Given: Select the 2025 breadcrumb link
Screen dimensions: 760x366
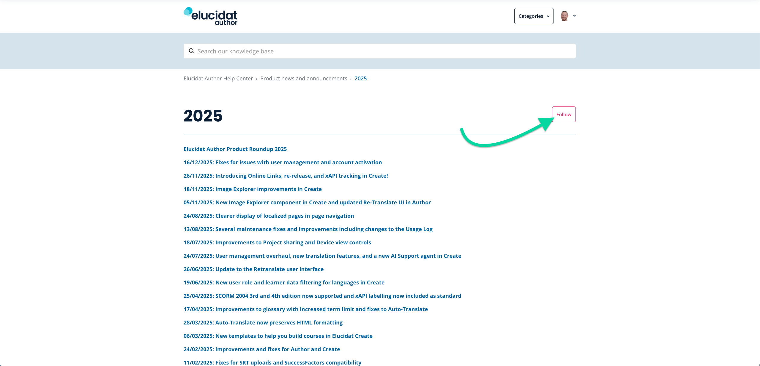Looking at the screenshot, I should click(x=360, y=78).
